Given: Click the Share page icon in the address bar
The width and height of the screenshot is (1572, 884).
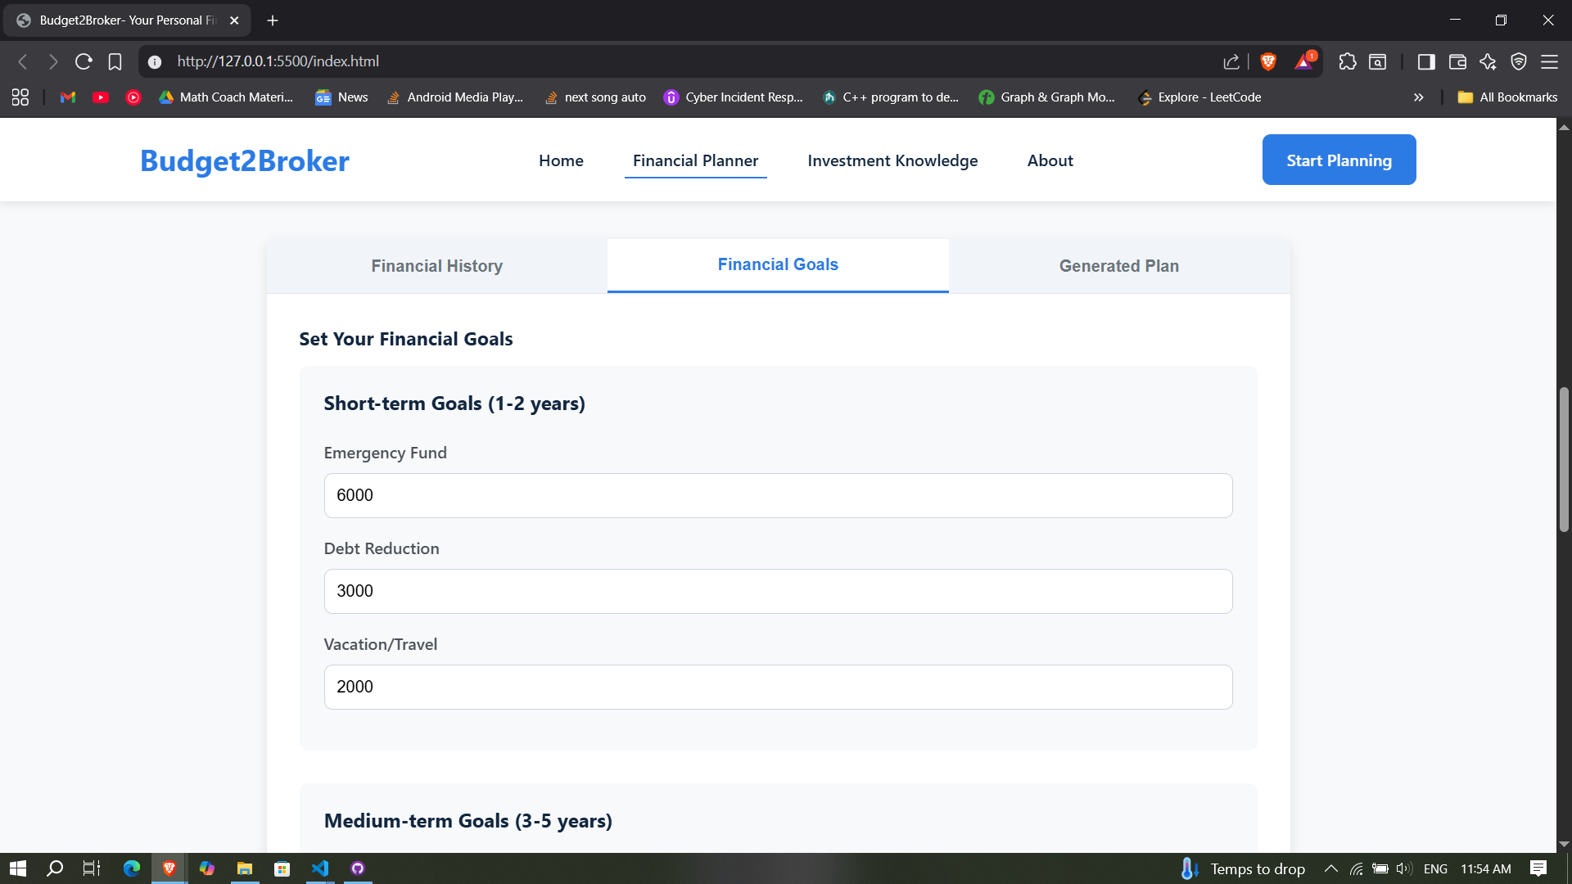Looking at the screenshot, I should 1231,61.
